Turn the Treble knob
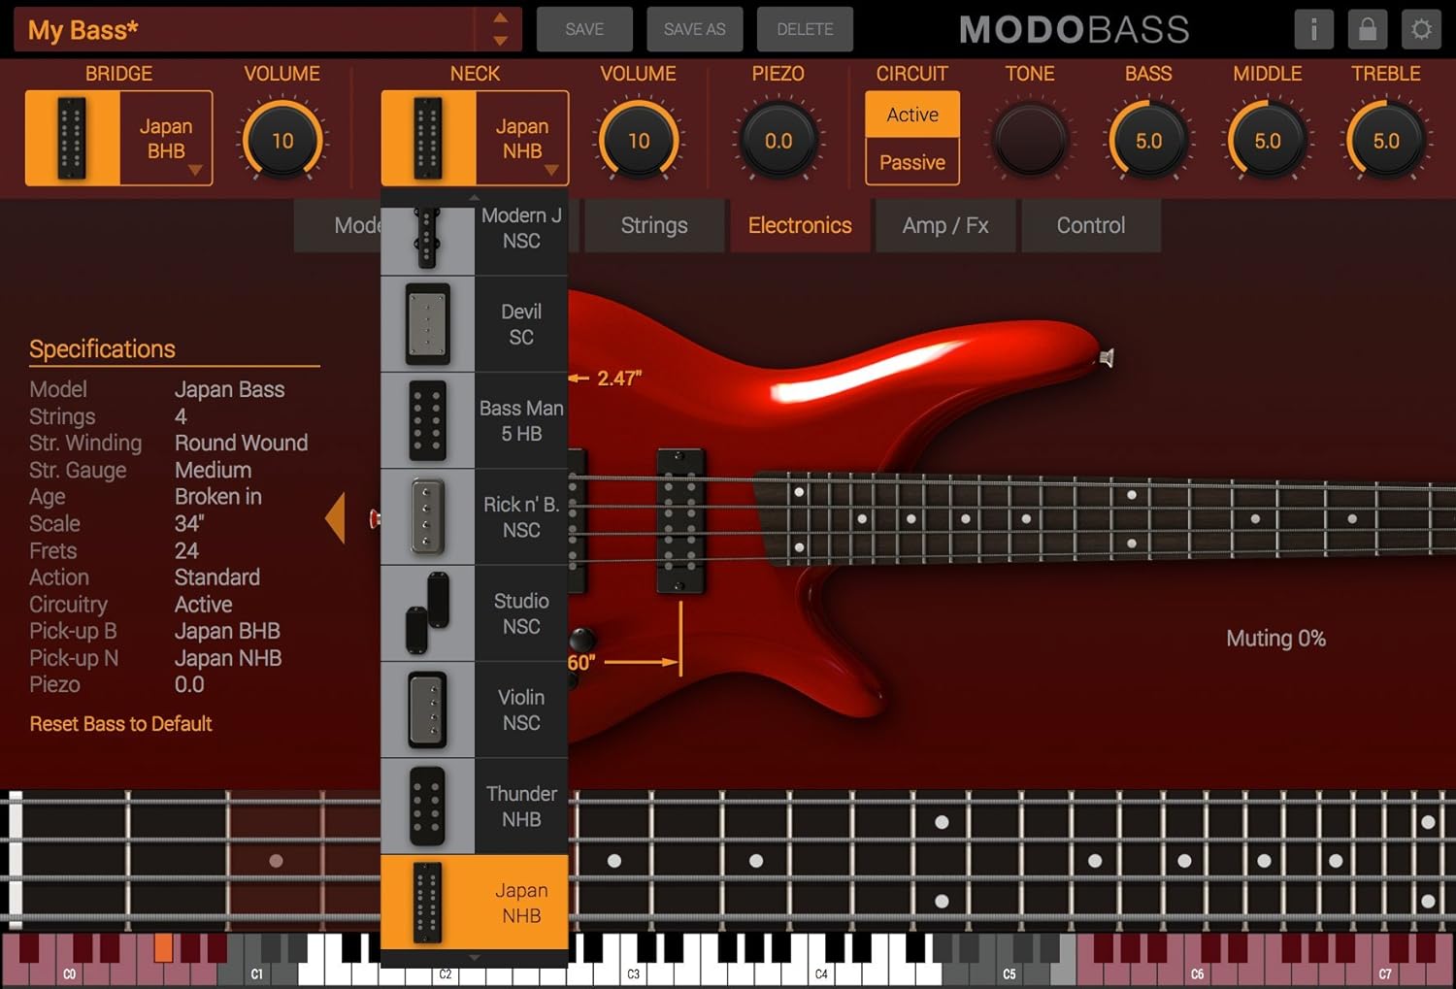Screen dimensions: 1456x989 (1385, 140)
